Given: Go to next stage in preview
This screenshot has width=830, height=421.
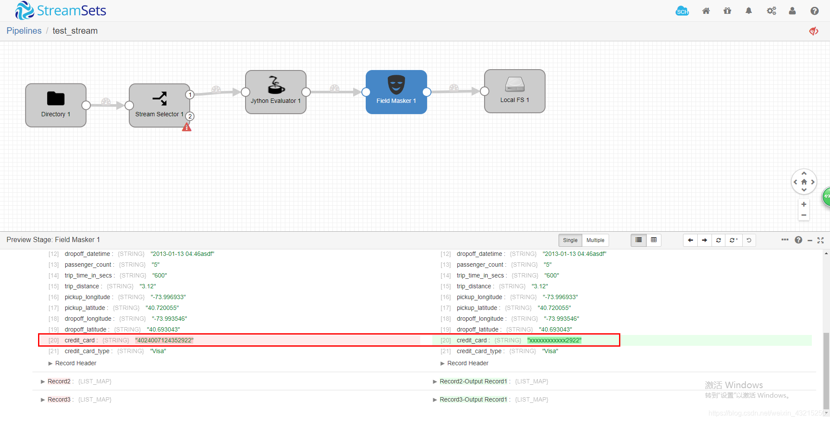Looking at the screenshot, I should tap(705, 240).
